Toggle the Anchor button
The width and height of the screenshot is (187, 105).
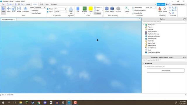[98, 13]
